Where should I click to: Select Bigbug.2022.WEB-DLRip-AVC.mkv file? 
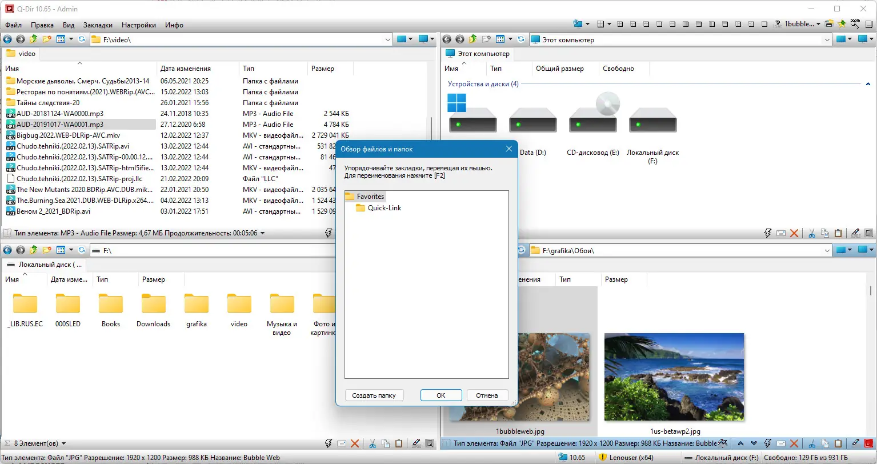click(69, 135)
